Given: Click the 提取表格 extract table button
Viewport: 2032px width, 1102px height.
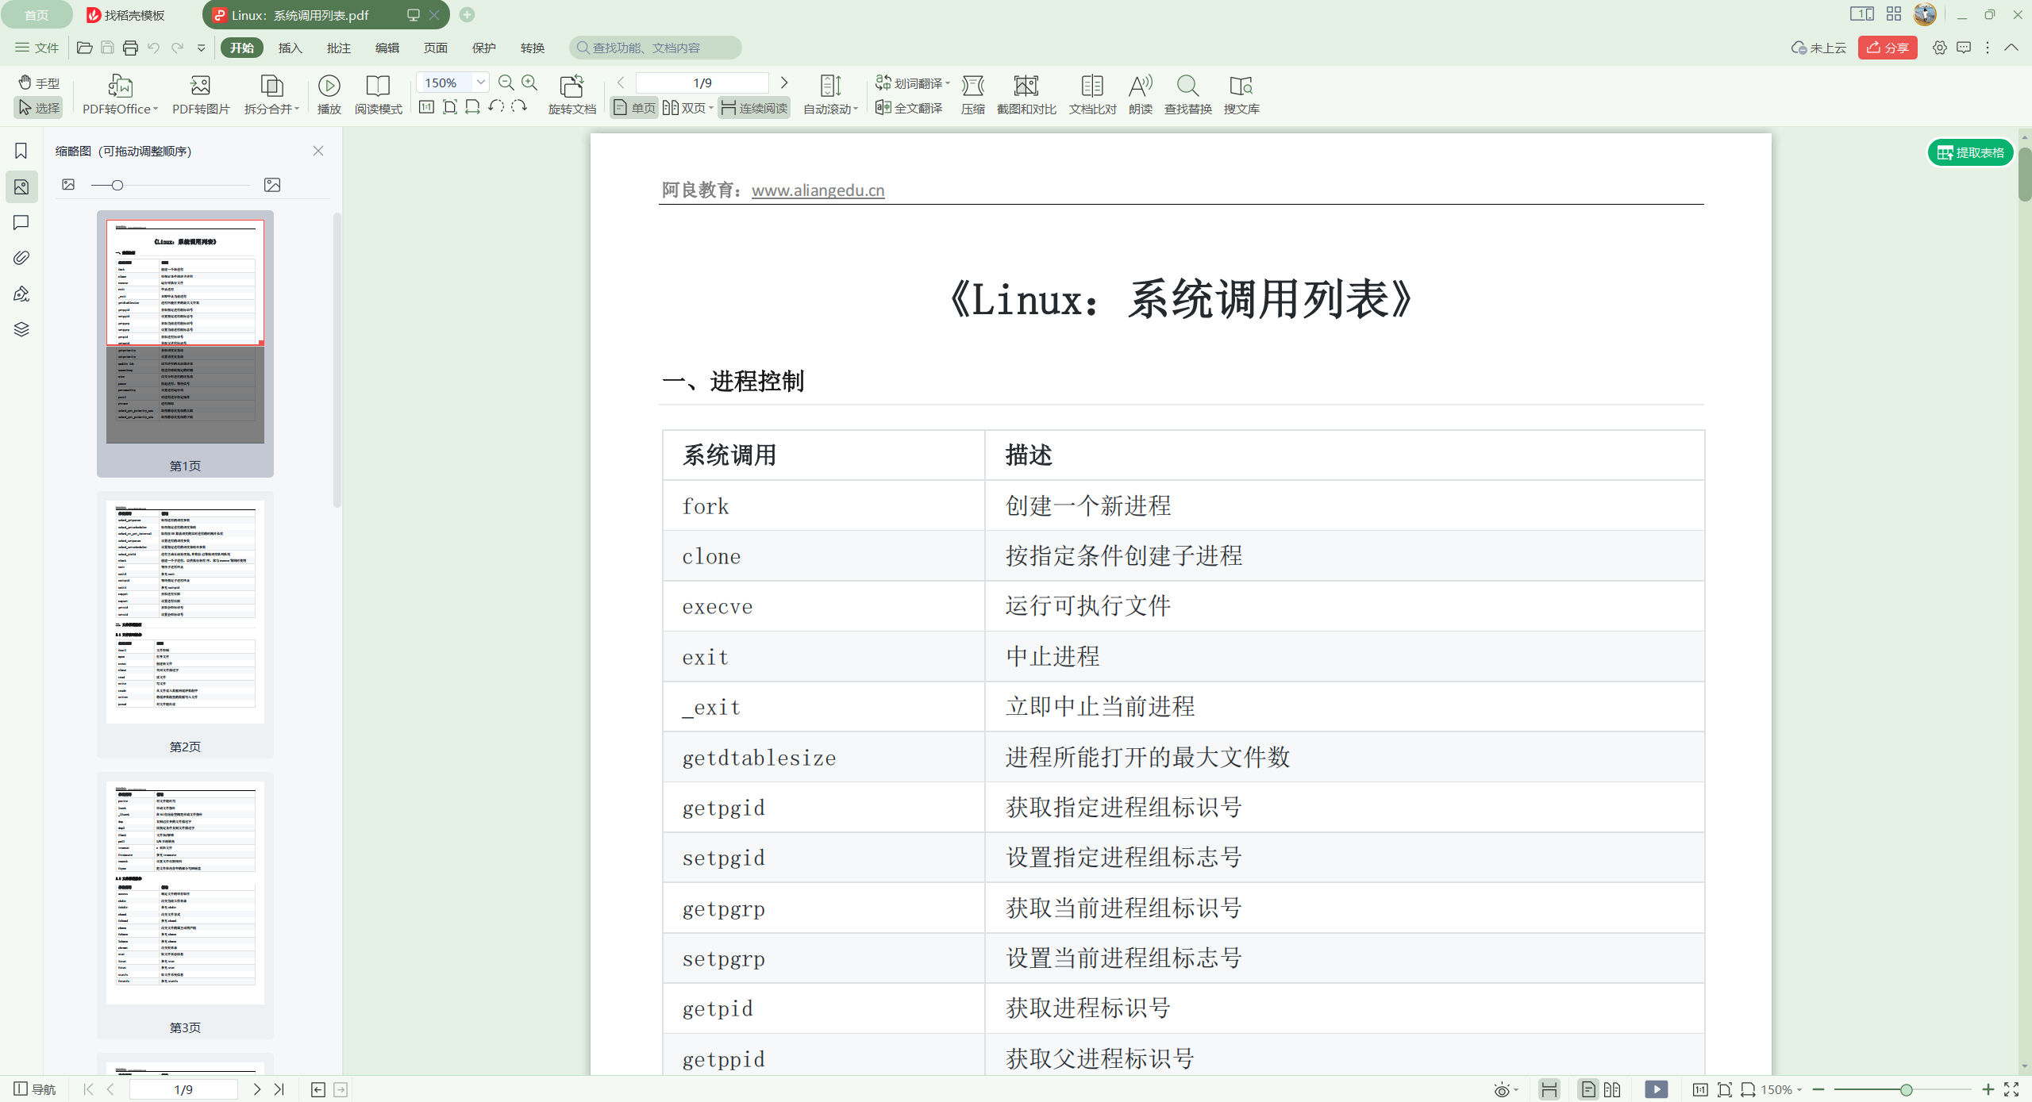Looking at the screenshot, I should [x=1971, y=152].
